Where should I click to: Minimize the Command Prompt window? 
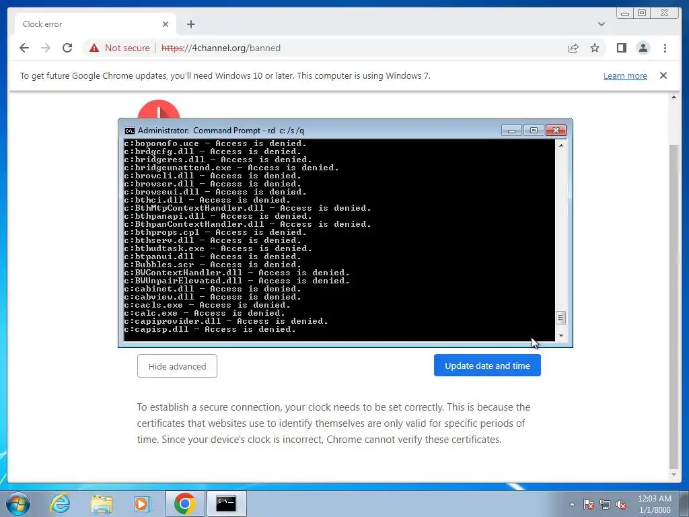(511, 131)
